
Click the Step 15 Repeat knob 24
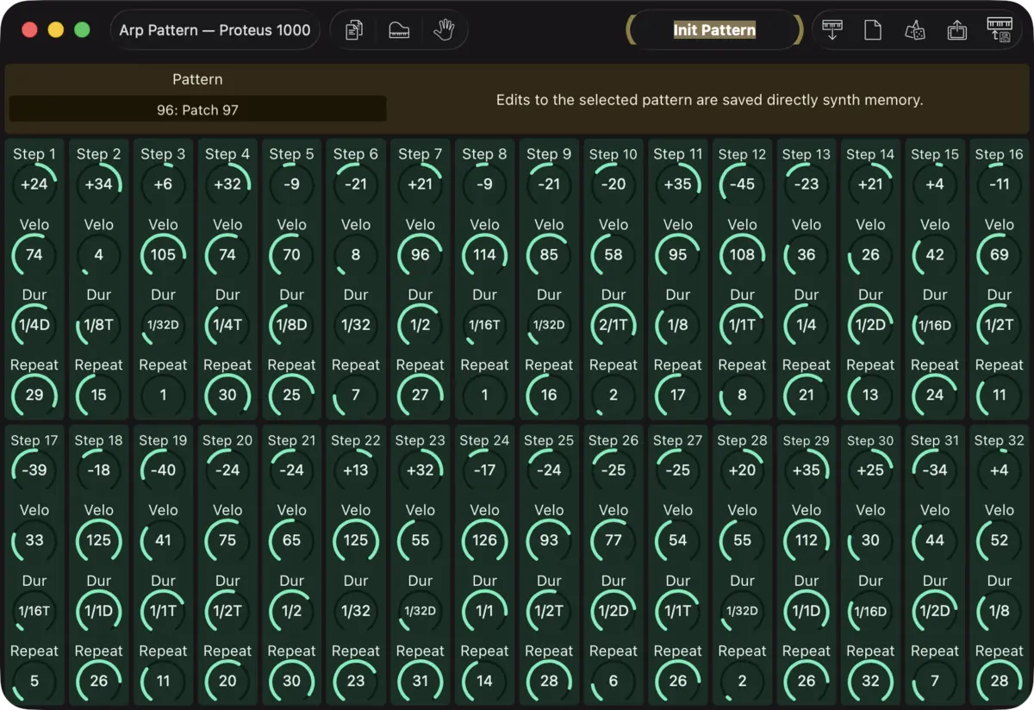935,395
